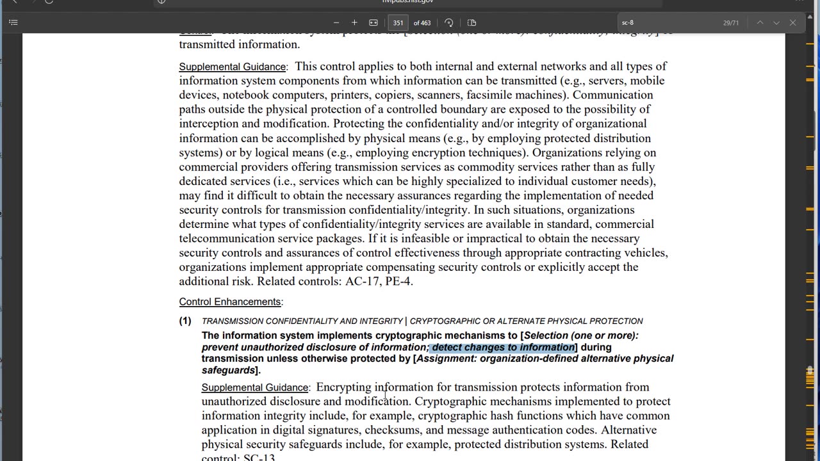Click the 29/71 match counter
820x461 pixels.
pos(731,22)
